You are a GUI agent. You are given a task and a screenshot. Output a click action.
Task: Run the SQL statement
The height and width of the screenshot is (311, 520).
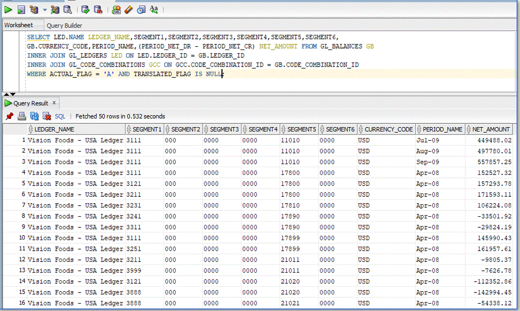tap(8, 8)
